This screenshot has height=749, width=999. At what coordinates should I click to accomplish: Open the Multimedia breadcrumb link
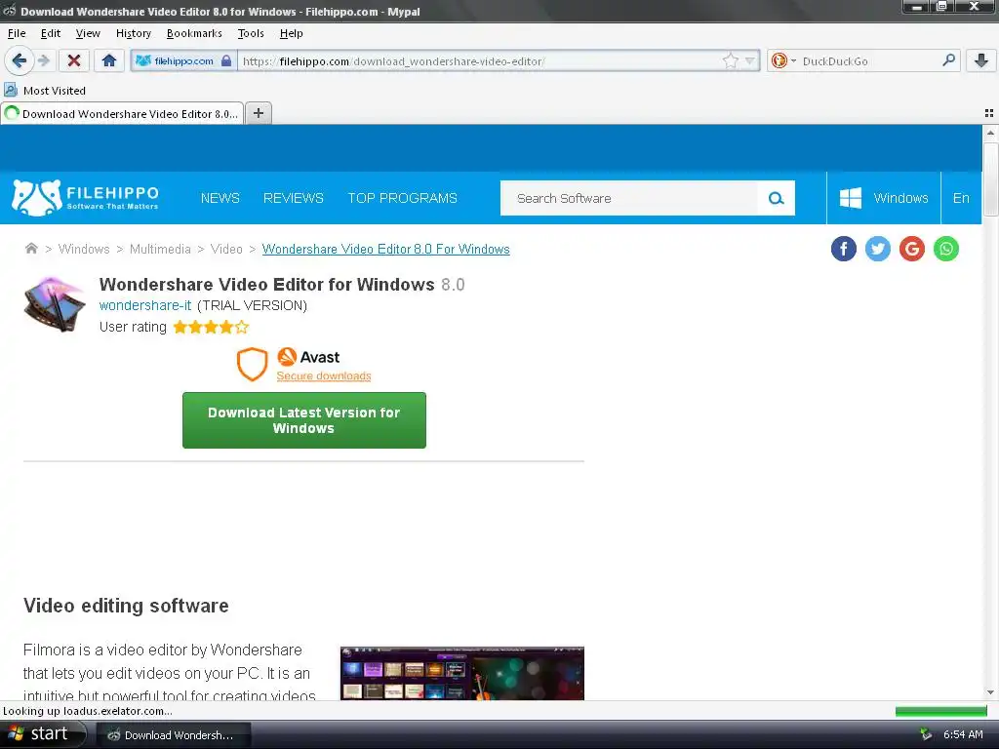point(160,249)
